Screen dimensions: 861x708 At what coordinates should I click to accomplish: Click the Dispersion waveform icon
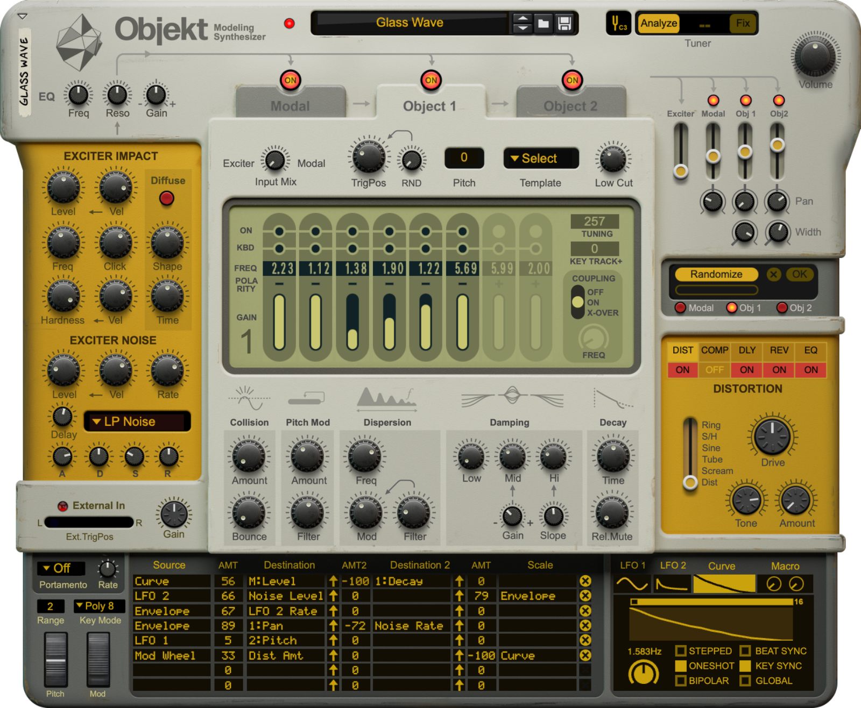click(x=386, y=398)
